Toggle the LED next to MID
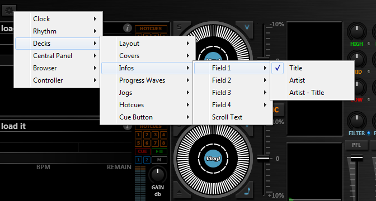 [369, 72]
